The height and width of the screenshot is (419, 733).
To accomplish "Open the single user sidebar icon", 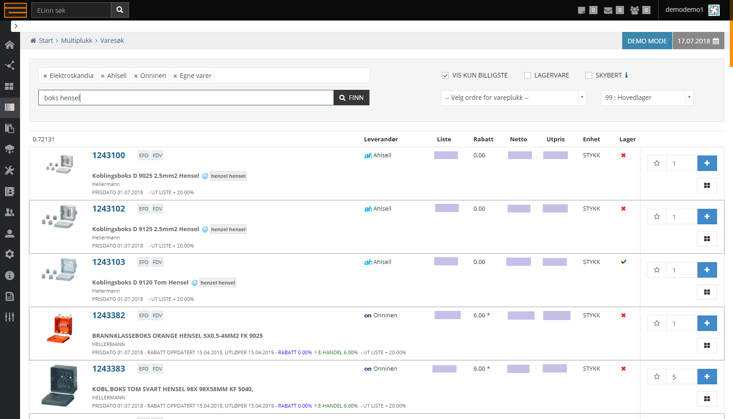I will (x=10, y=233).
